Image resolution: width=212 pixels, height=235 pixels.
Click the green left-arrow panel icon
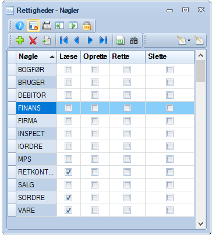[x=59, y=26]
